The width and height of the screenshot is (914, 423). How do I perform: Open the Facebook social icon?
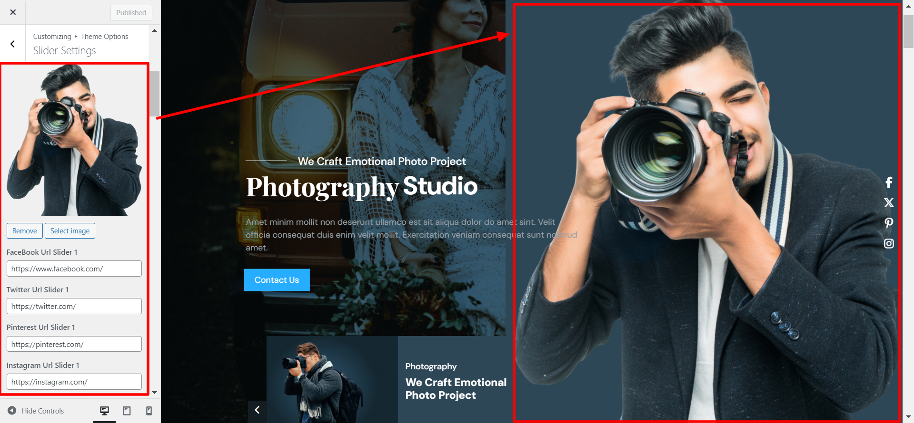[888, 182]
